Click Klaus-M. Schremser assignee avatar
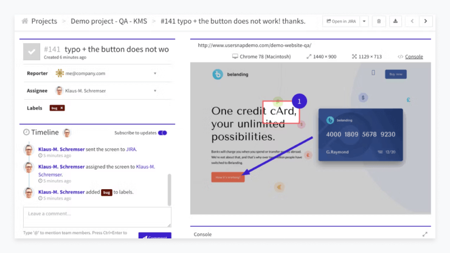 pyautogui.click(x=59, y=91)
